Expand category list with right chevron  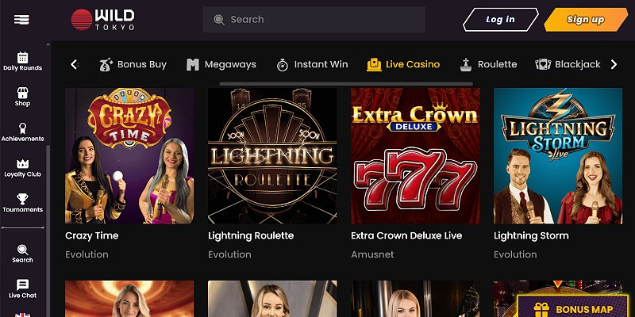coord(614,64)
